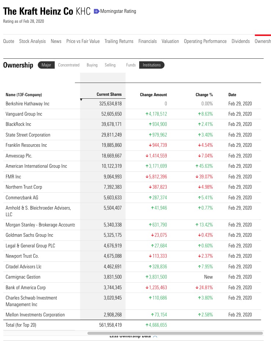Open the Valuation tab

pos(170,41)
